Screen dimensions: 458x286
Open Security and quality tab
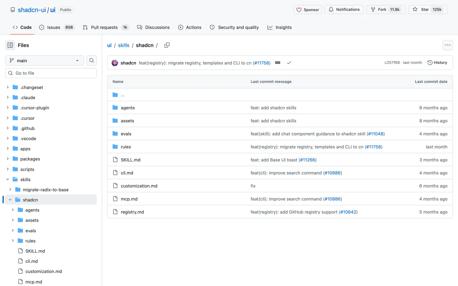point(234,27)
